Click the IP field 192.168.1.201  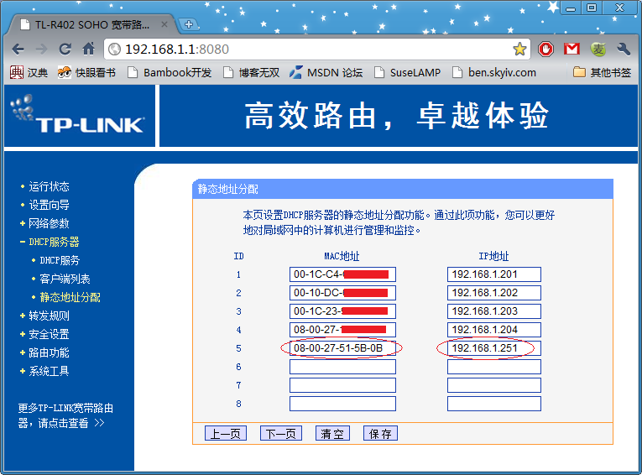pyautogui.click(x=494, y=274)
